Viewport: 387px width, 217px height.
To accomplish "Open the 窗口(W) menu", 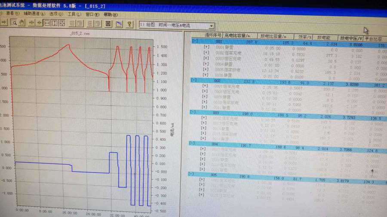I will pos(92,15).
